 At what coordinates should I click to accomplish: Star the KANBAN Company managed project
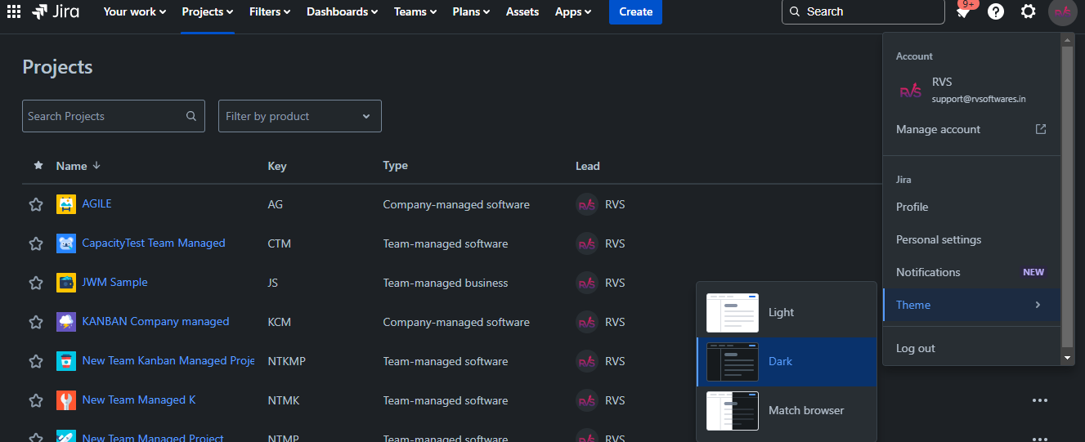36,322
